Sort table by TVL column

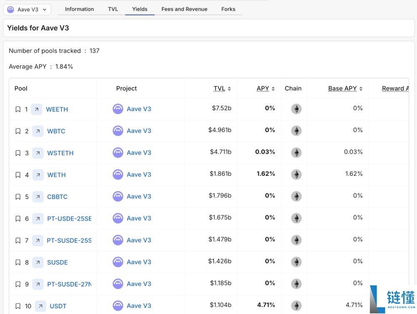[222, 88]
